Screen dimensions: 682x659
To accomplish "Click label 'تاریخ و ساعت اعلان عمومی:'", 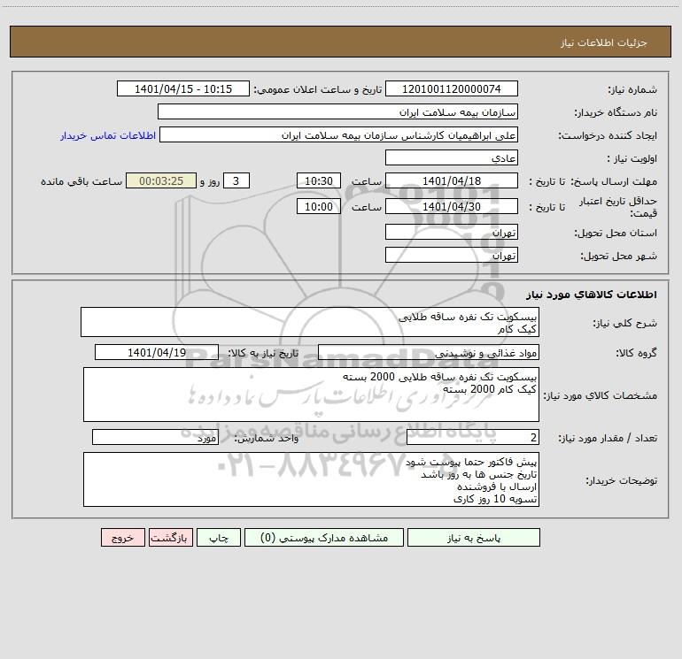I will click(318, 89).
